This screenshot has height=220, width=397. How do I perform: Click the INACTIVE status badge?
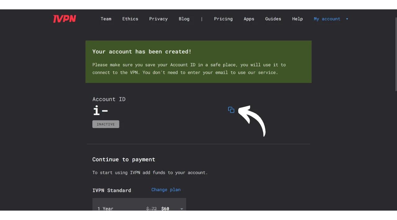click(106, 124)
